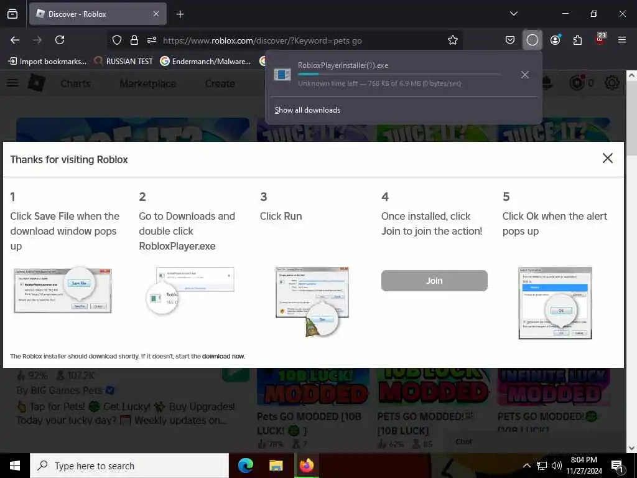
Task: Cancel the RobloxPlayerInstaller(1).exe download
Action: [x=525, y=75]
